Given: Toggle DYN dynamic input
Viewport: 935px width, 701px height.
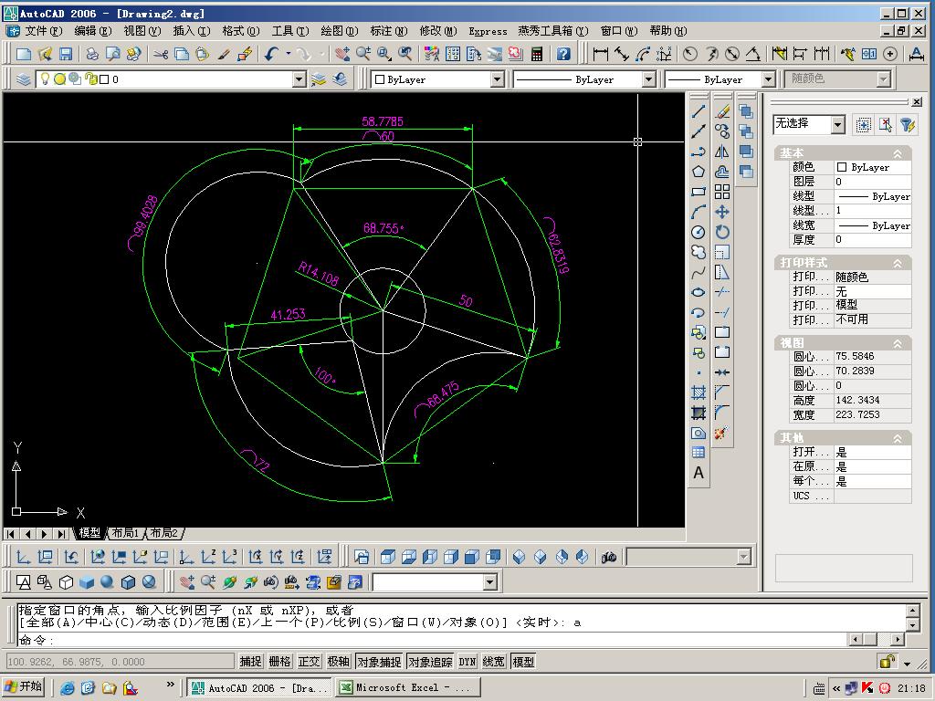Looking at the screenshot, I should click(x=467, y=662).
